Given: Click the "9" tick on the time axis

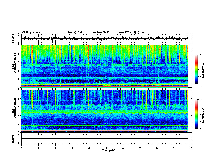Looking at the screenshot, I should tap(174, 148).
